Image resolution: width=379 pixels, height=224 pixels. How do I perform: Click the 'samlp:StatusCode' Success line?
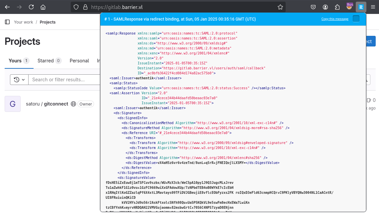(199, 88)
